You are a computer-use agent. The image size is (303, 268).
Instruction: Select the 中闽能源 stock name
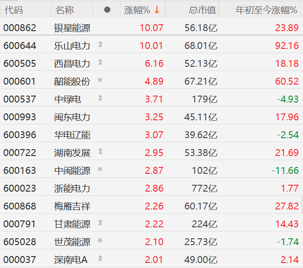tap(72, 171)
